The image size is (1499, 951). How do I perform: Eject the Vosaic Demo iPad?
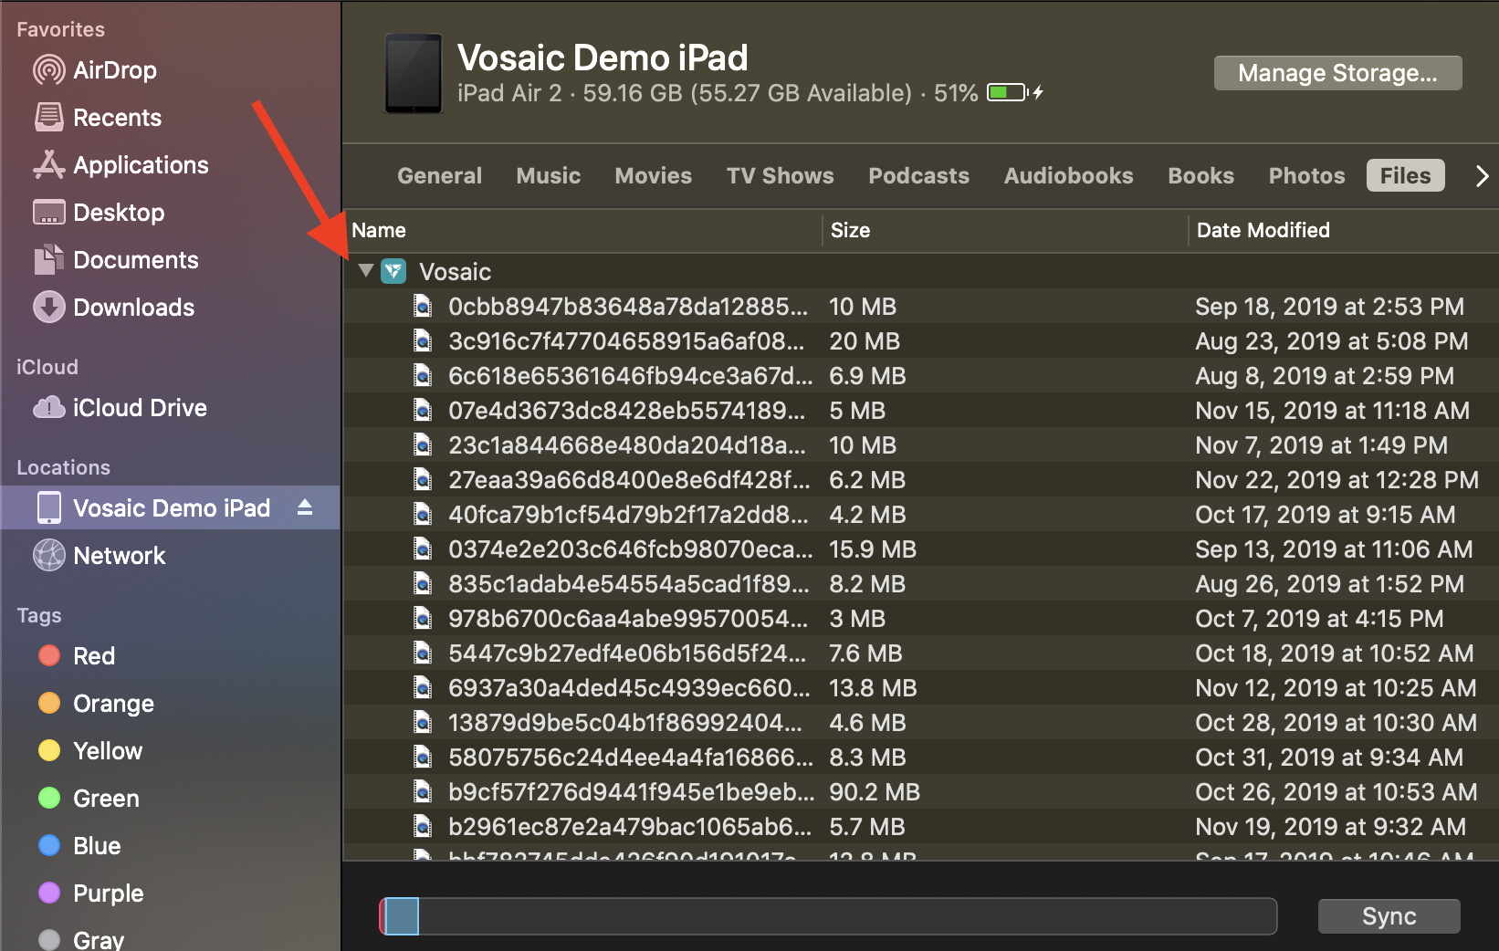tap(305, 507)
